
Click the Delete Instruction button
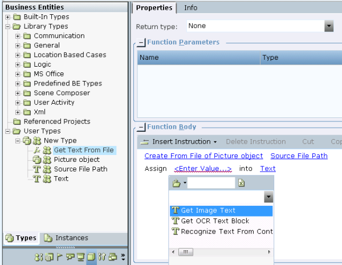[x=256, y=142]
